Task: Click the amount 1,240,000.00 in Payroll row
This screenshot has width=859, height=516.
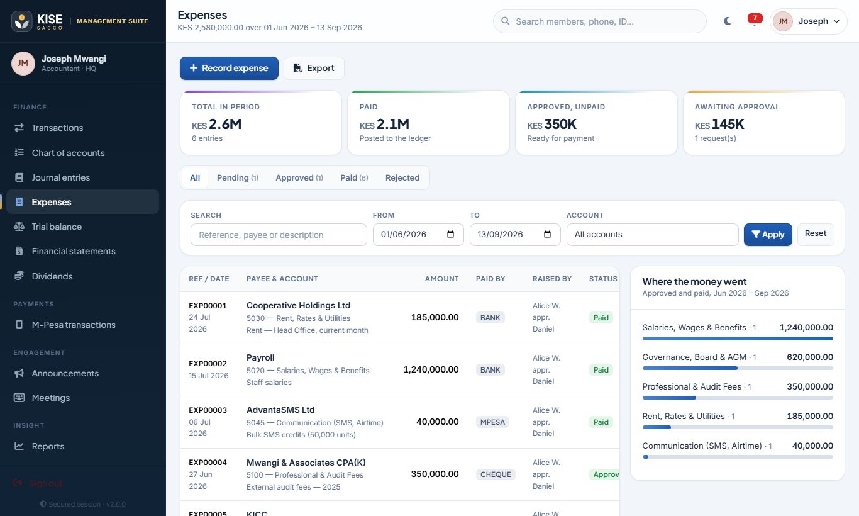Action: (431, 369)
